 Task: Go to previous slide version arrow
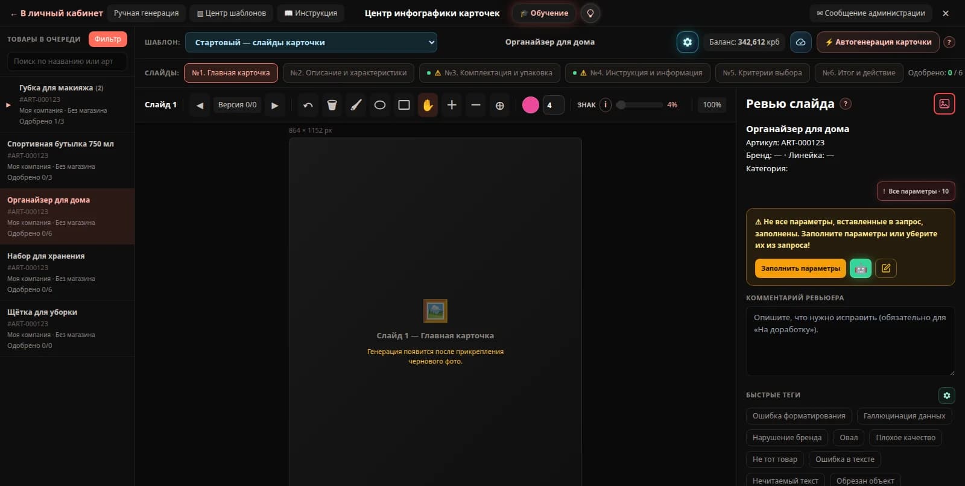coord(200,105)
